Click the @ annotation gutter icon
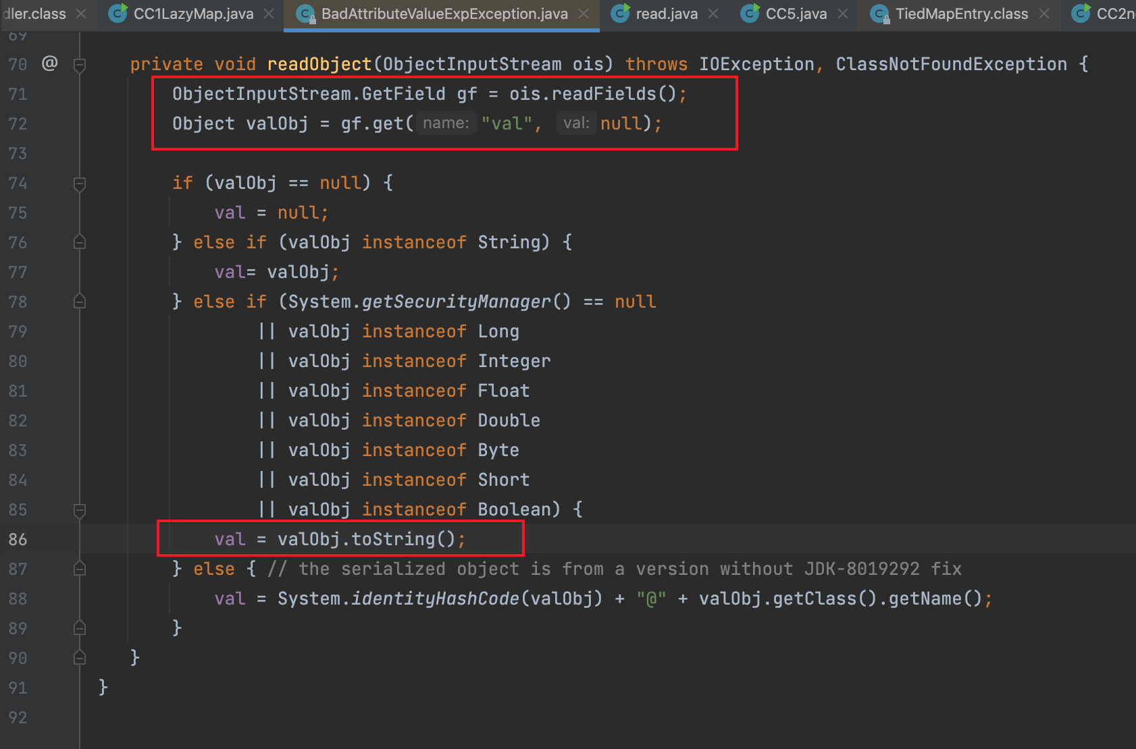Image resolution: width=1136 pixels, height=749 pixels. coord(49,63)
